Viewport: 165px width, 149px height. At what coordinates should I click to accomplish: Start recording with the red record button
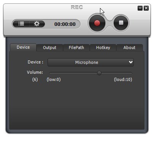pyautogui.click(x=97, y=23)
